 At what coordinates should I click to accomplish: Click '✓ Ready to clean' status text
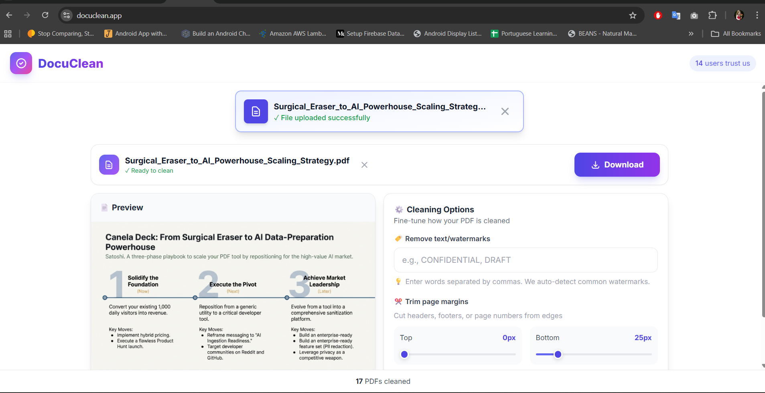149,171
